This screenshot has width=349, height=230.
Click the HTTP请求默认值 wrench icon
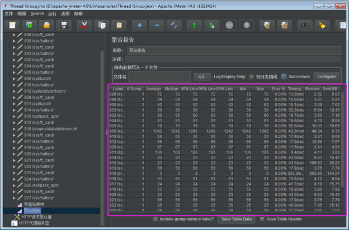click(17, 217)
